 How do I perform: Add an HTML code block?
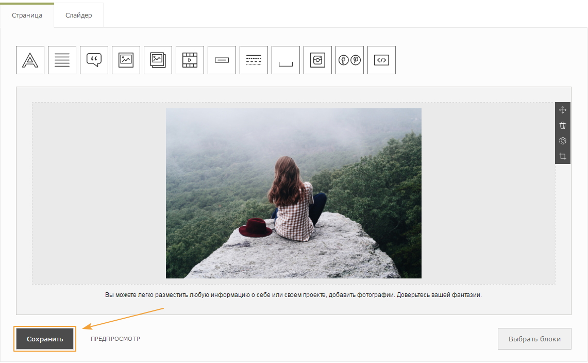[382, 60]
